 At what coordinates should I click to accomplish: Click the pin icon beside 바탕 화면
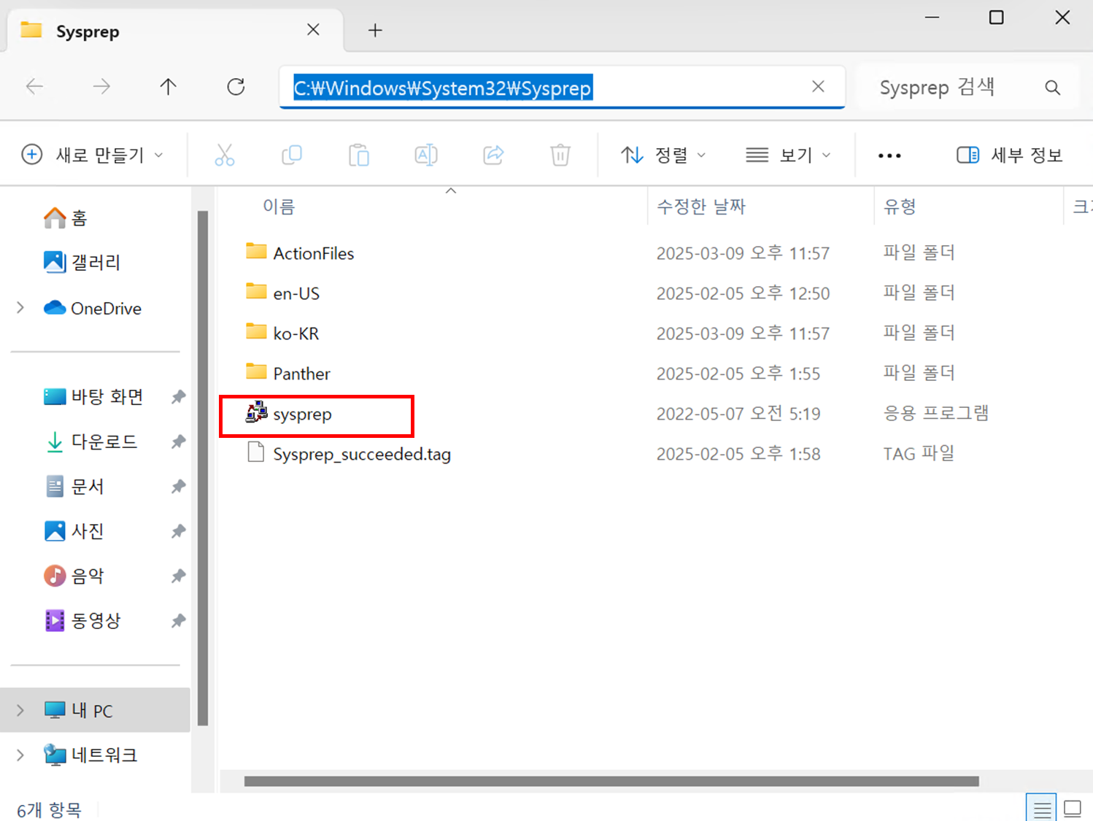click(178, 397)
